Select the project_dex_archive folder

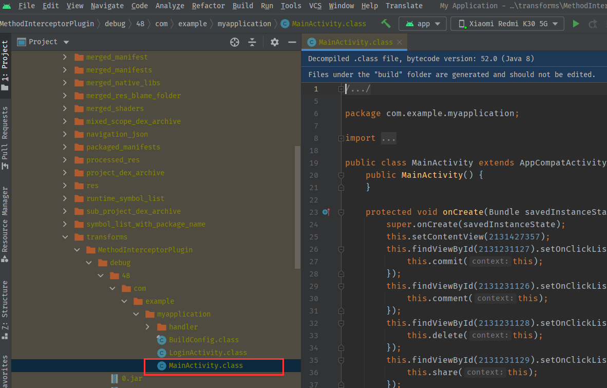125,173
